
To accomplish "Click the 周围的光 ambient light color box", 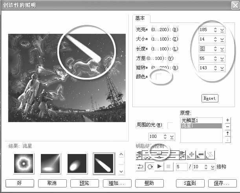I will [170, 125].
